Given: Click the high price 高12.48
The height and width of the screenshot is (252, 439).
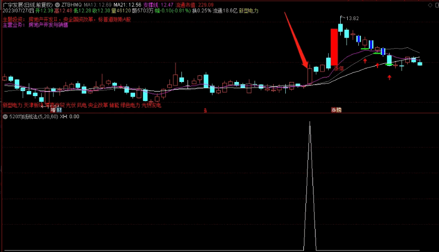Looking at the screenshot, I should (64, 11).
